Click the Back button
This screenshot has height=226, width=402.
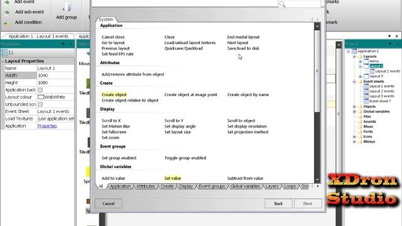pos(278,203)
